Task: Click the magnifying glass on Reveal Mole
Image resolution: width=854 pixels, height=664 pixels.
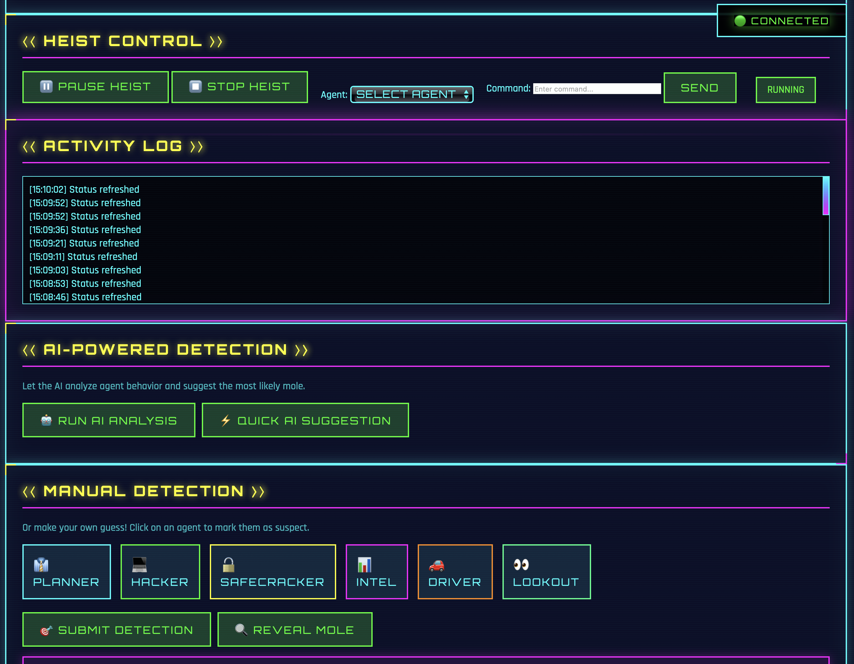Action: [x=241, y=629]
